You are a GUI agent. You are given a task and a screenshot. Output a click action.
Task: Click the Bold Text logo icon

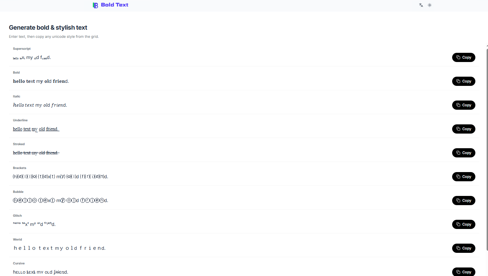95,5
